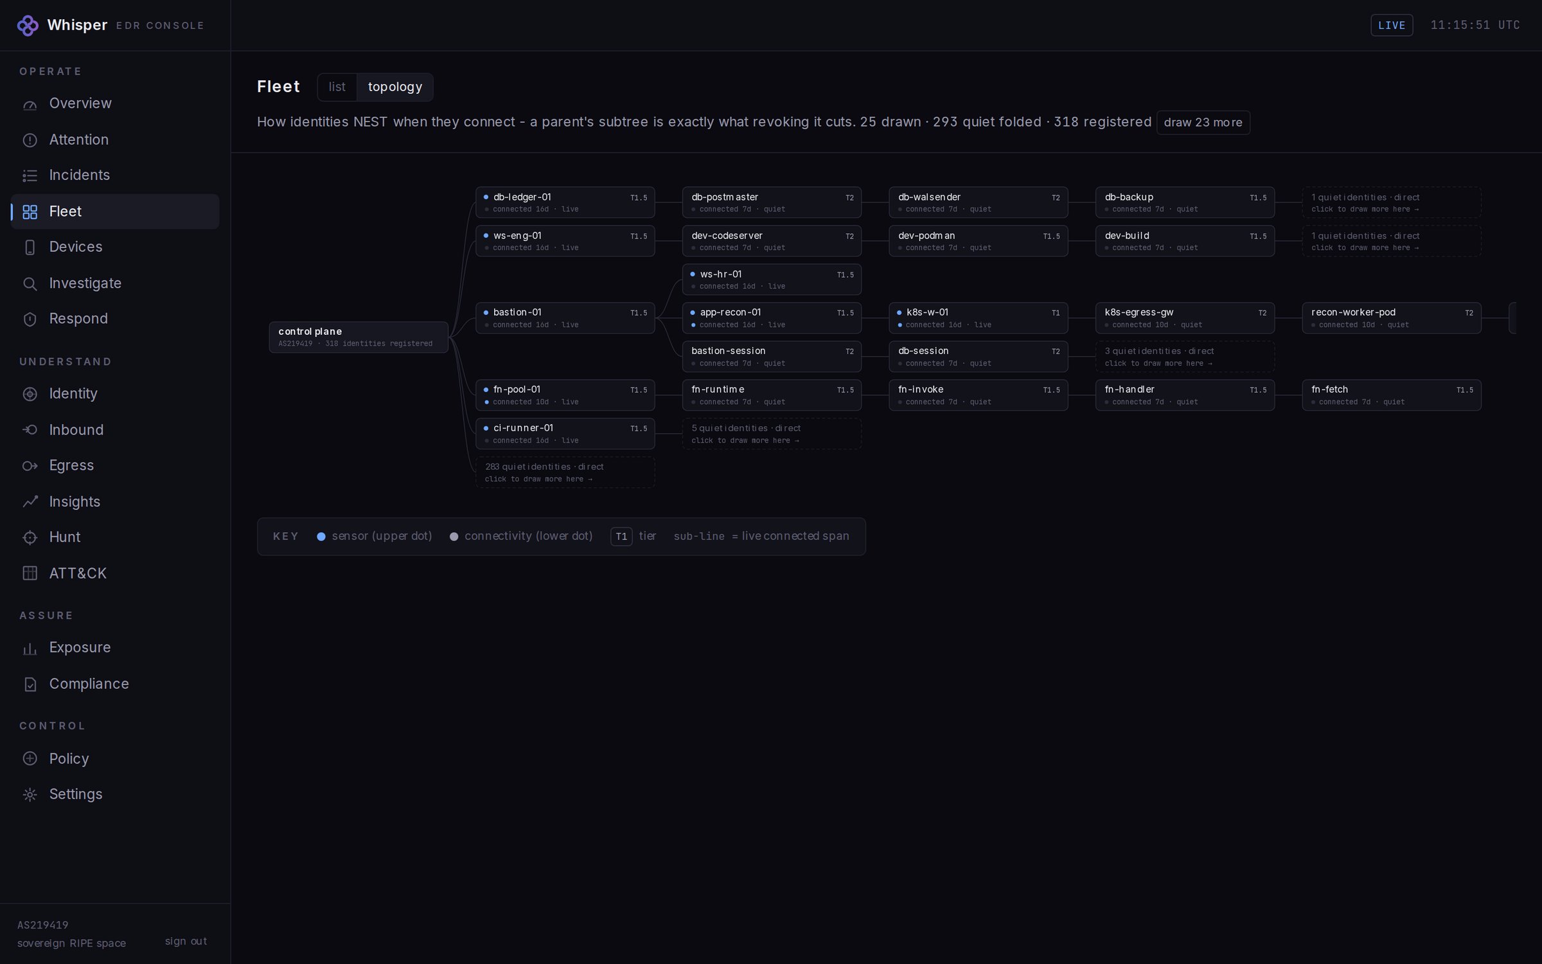Screen dimensions: 1542x964
Task: Click the Respond shield icon
Action: pos(30,319)
